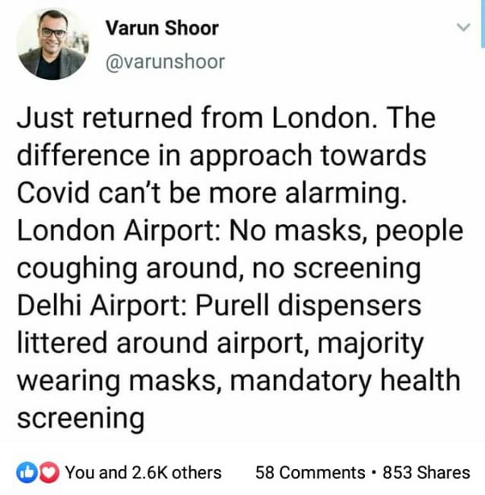Click the "difference in approach towards" line
Image resolution: width=485 pixels, height=495 pixels.
(x=222, y=156)
